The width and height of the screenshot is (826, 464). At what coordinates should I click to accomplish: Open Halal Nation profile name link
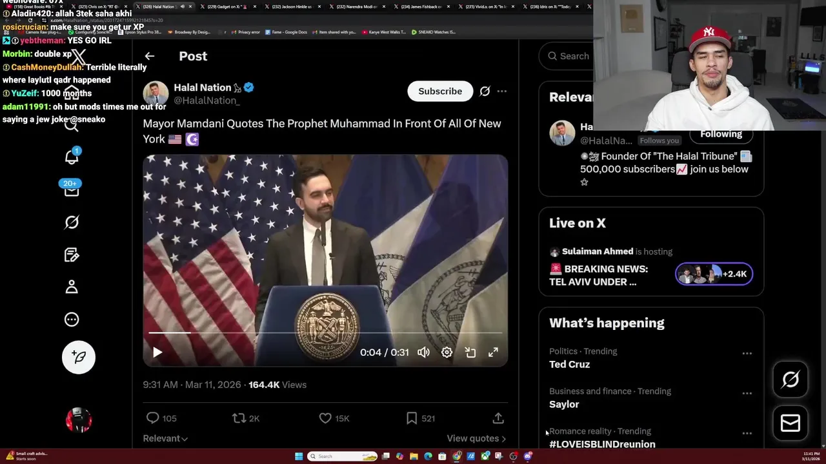pyautogui.click(x=203, y=88)
